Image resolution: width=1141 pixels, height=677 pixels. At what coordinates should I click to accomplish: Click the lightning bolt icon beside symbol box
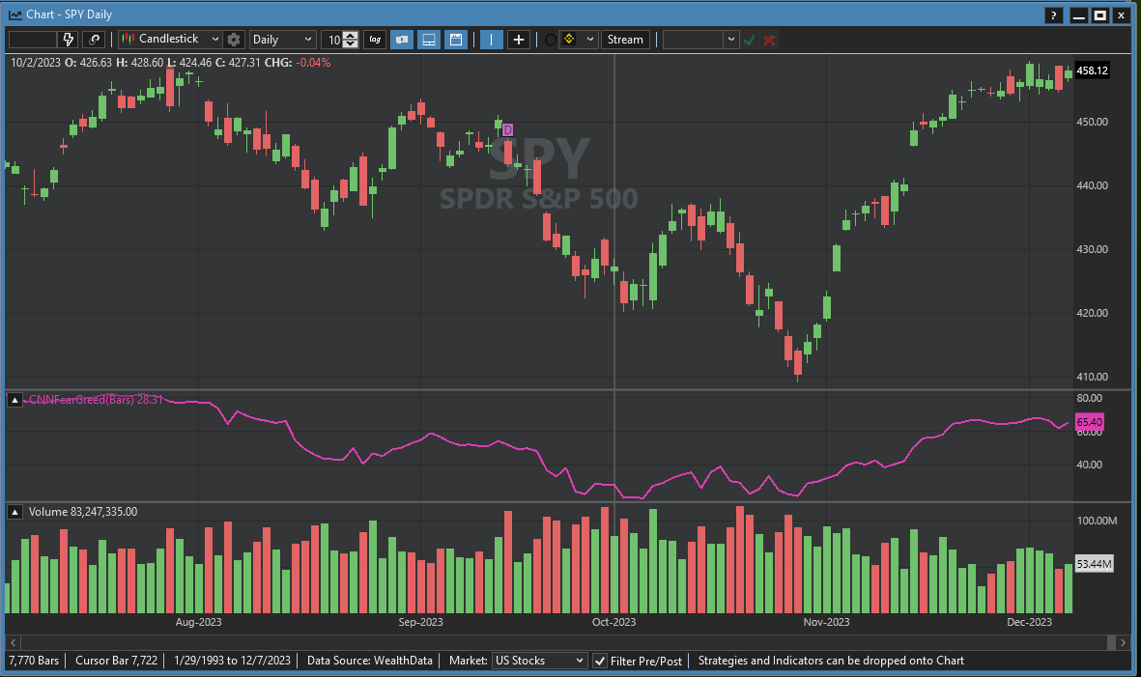(69, 40)
